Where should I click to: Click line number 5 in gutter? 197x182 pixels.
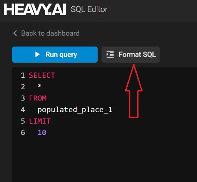[x=23, y=121]
